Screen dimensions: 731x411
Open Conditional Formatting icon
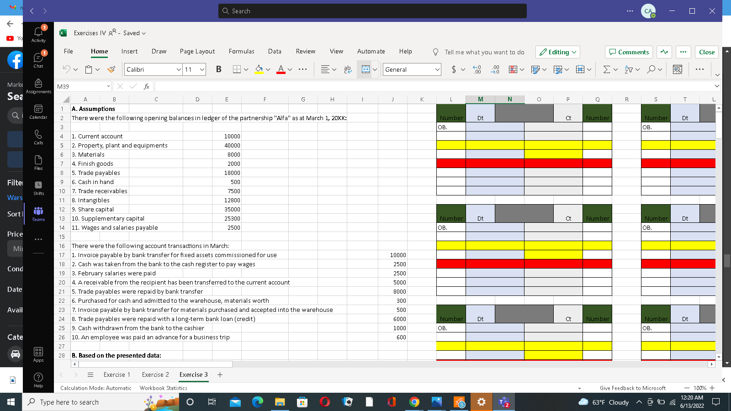513,69
